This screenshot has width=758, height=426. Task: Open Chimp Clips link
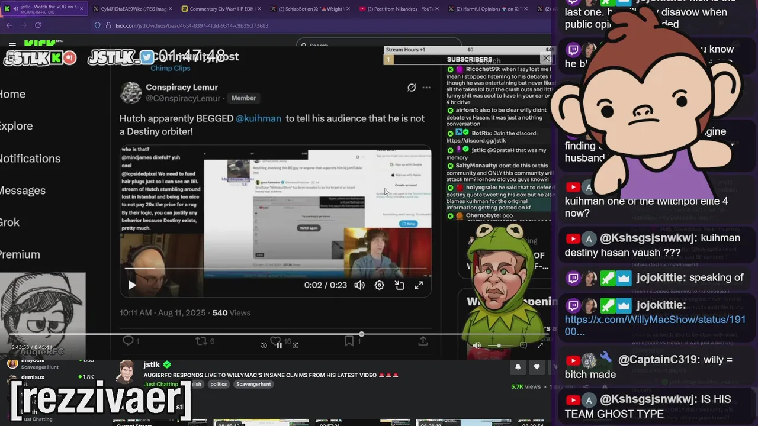point(170,68)
